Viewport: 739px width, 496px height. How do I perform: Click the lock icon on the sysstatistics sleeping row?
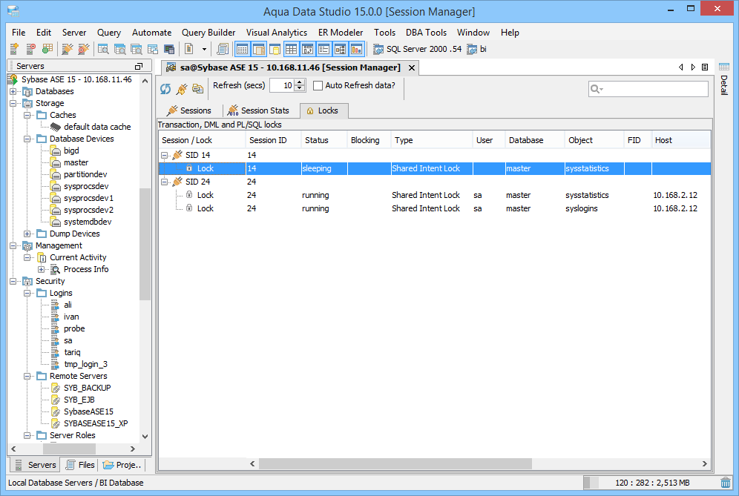click(189, 168)
